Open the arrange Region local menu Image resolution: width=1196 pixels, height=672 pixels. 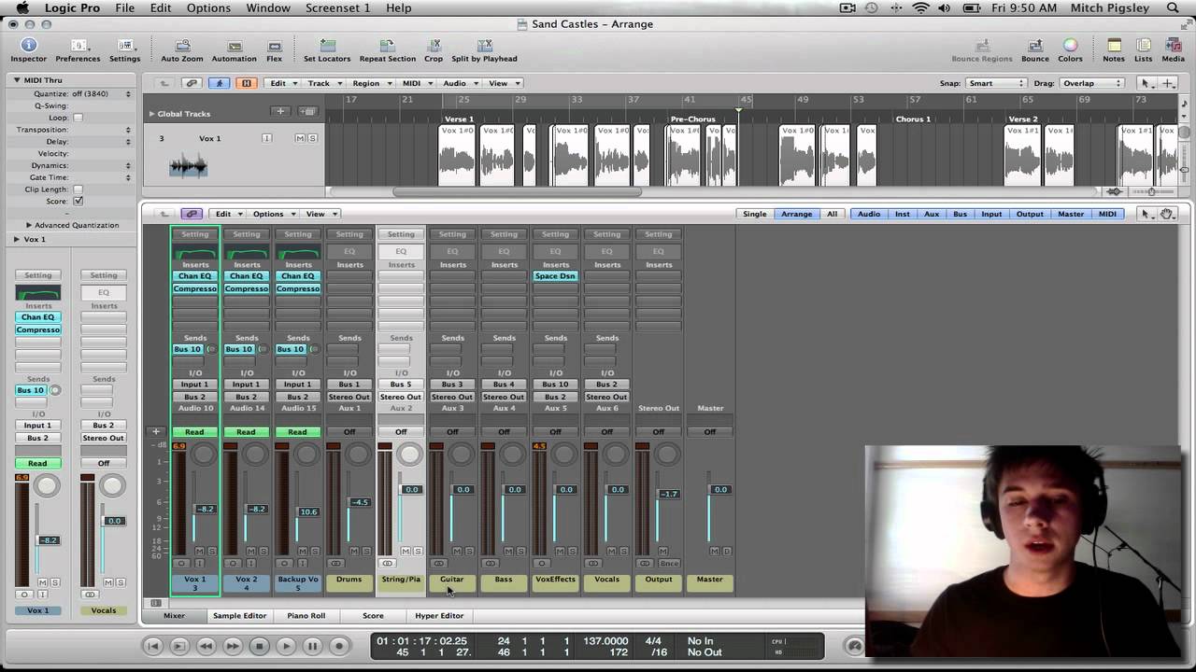pos(370,83)
